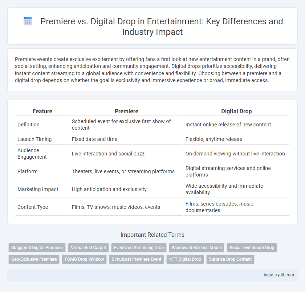Open the Staggered Digital Premiere tag
This screenshot has height=292, width=305.
pos(37,248)
